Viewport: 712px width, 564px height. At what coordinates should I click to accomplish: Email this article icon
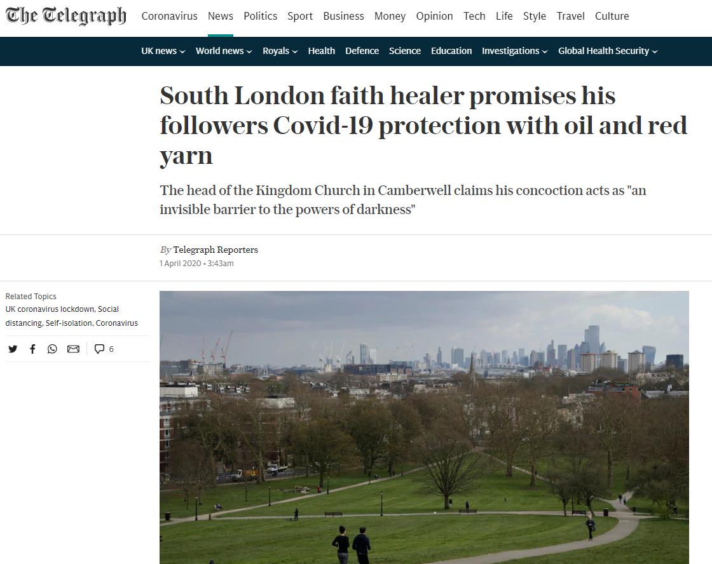(x=73, y=349)
